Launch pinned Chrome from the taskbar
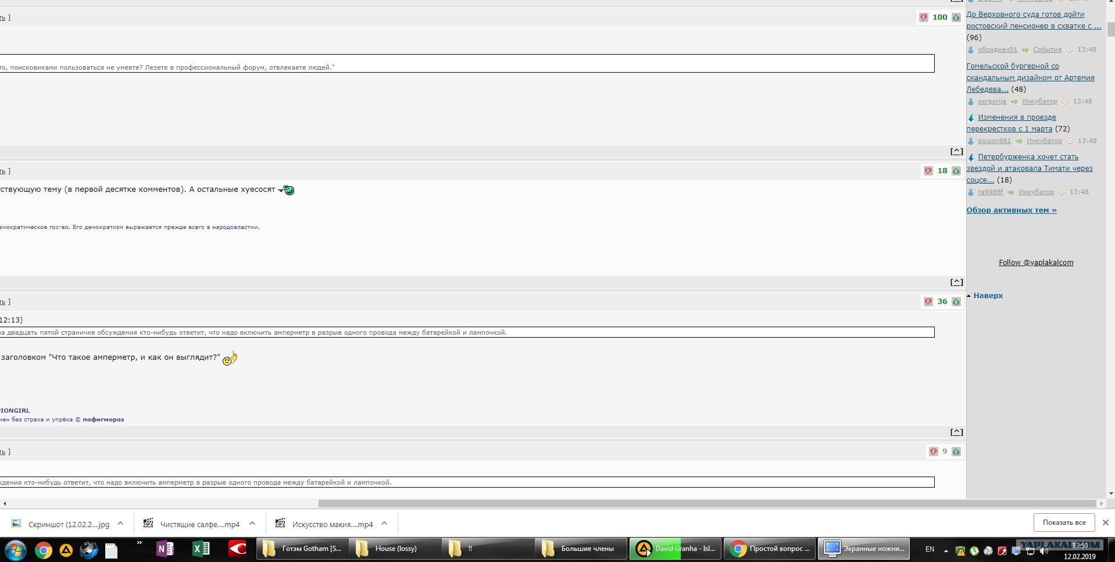The height and width of the screenshot is (562, 1115). pyautogui.click(x=43, y=549)
